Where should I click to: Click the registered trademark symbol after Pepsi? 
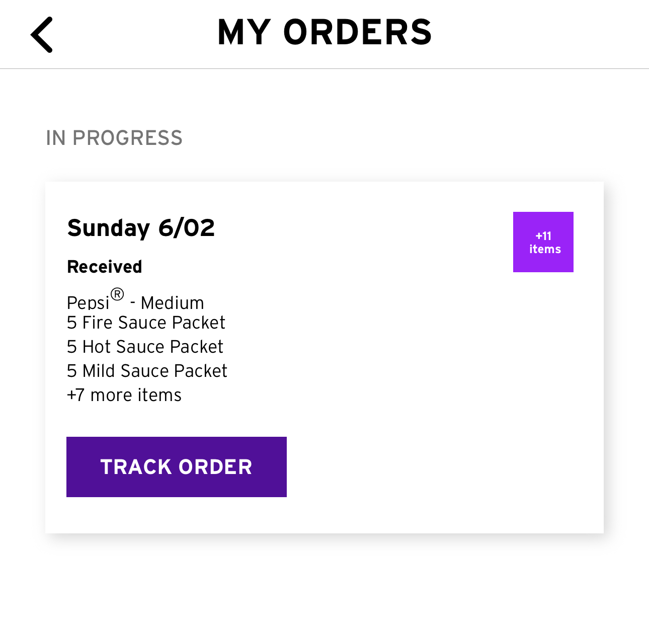[117, 294]
